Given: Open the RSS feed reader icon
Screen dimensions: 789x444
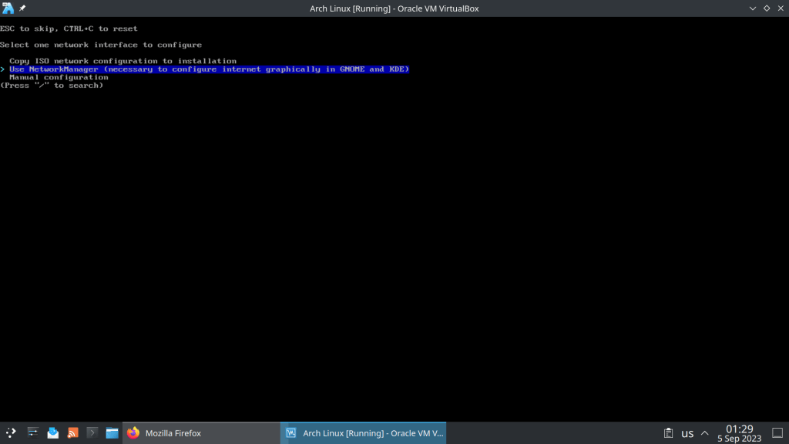Looking at the screenshot, I should (x=73, y=433).
